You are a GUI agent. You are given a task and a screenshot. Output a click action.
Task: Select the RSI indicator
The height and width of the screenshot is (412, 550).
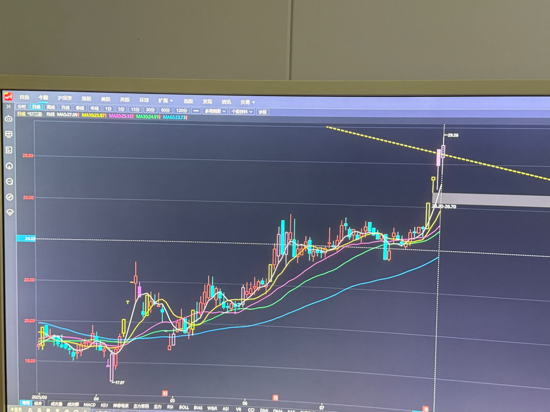click(x=170, y=407)
